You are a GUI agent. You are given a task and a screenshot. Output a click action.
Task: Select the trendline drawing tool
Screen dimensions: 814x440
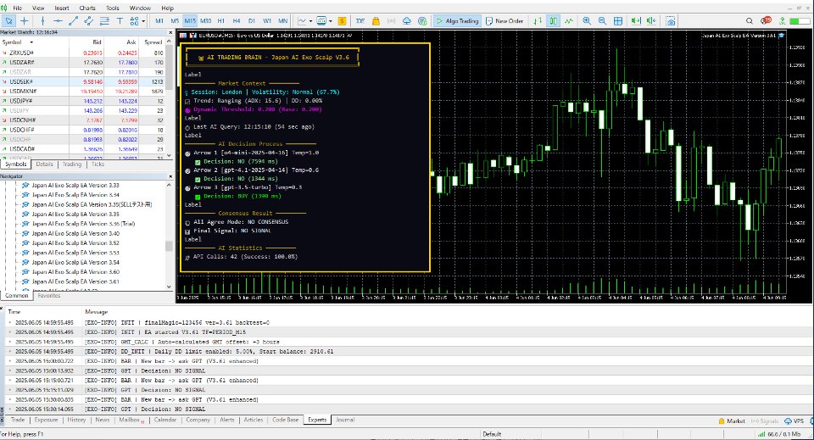73,20
